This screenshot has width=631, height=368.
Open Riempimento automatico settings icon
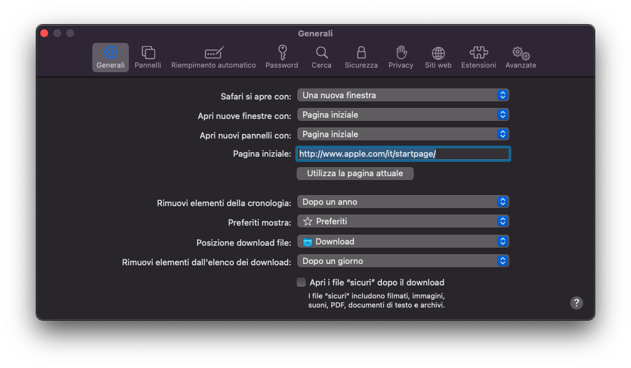click(x=213, y=53)
